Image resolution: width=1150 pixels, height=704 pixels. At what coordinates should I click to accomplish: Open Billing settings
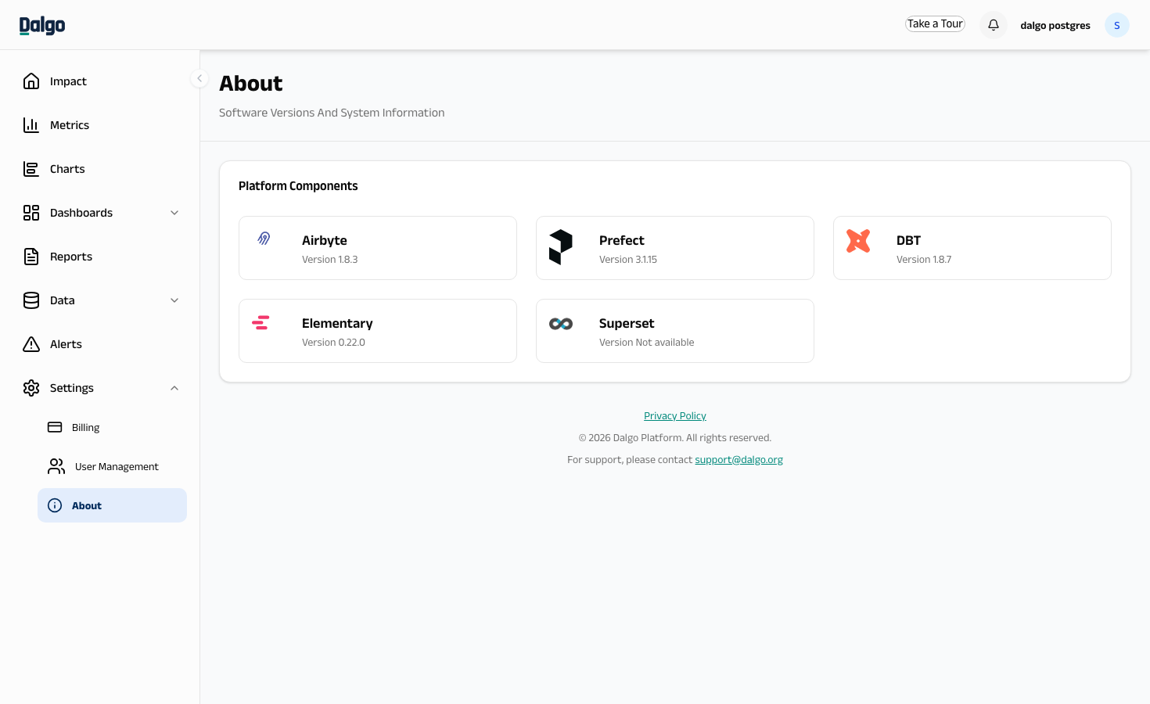point(112,427)
